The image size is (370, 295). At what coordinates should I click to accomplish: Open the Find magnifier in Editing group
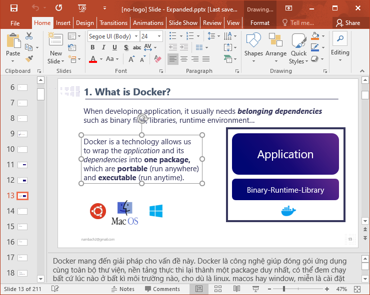[340, 38]
